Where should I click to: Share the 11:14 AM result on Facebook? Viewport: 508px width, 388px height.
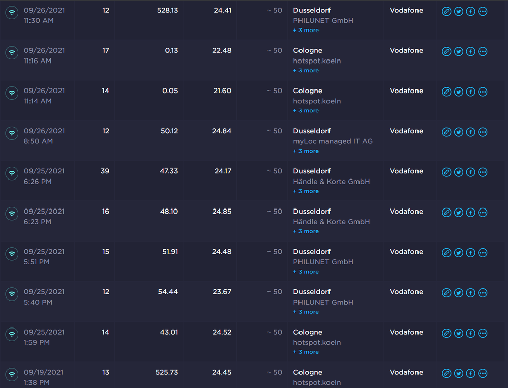(471, 92)
